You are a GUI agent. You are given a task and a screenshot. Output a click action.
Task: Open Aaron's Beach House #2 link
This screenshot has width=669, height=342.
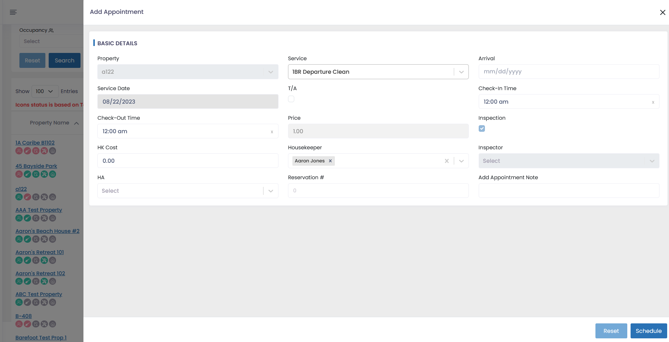[48, 231]
